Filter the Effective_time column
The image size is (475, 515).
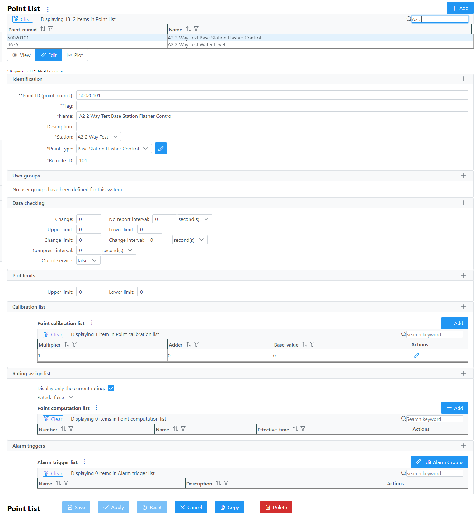click(x=303, y=429)
